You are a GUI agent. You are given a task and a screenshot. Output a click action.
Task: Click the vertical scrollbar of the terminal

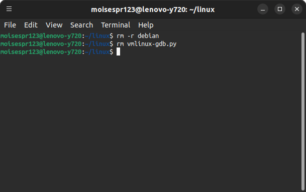303,111
